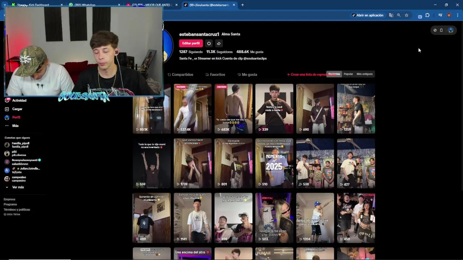Open the video with 538 views
Viewport: 463px width, 260px height.
315,163
